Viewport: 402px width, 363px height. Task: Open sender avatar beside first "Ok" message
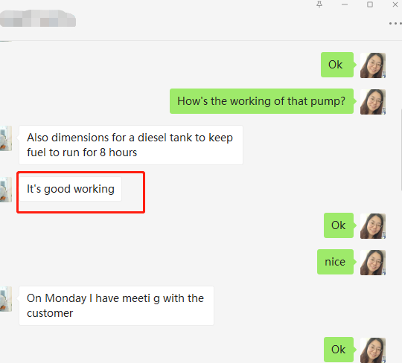373,65
